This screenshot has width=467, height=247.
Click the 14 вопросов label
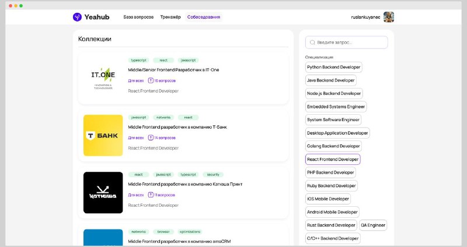pyautogui.click(x=165, y=137)
